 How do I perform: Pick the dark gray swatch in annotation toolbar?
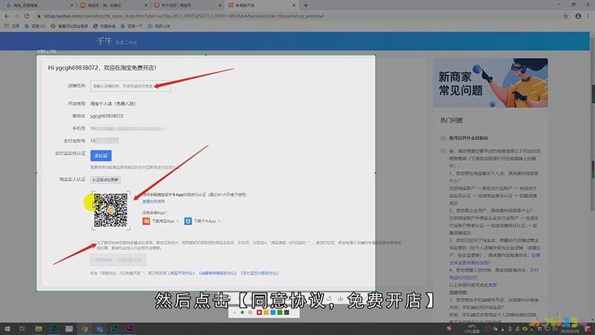click(x=286, y=313)
